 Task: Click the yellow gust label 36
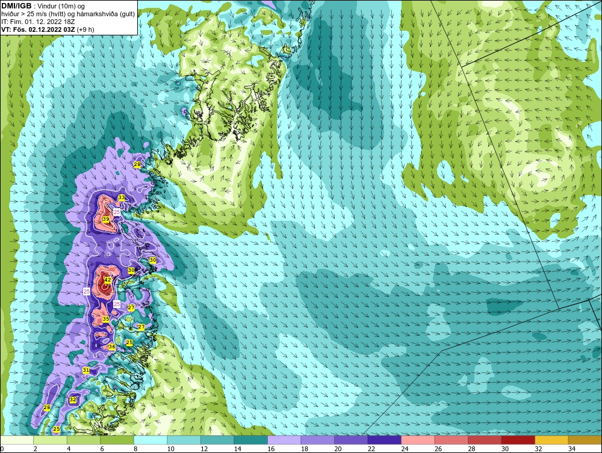coord(112,347)
